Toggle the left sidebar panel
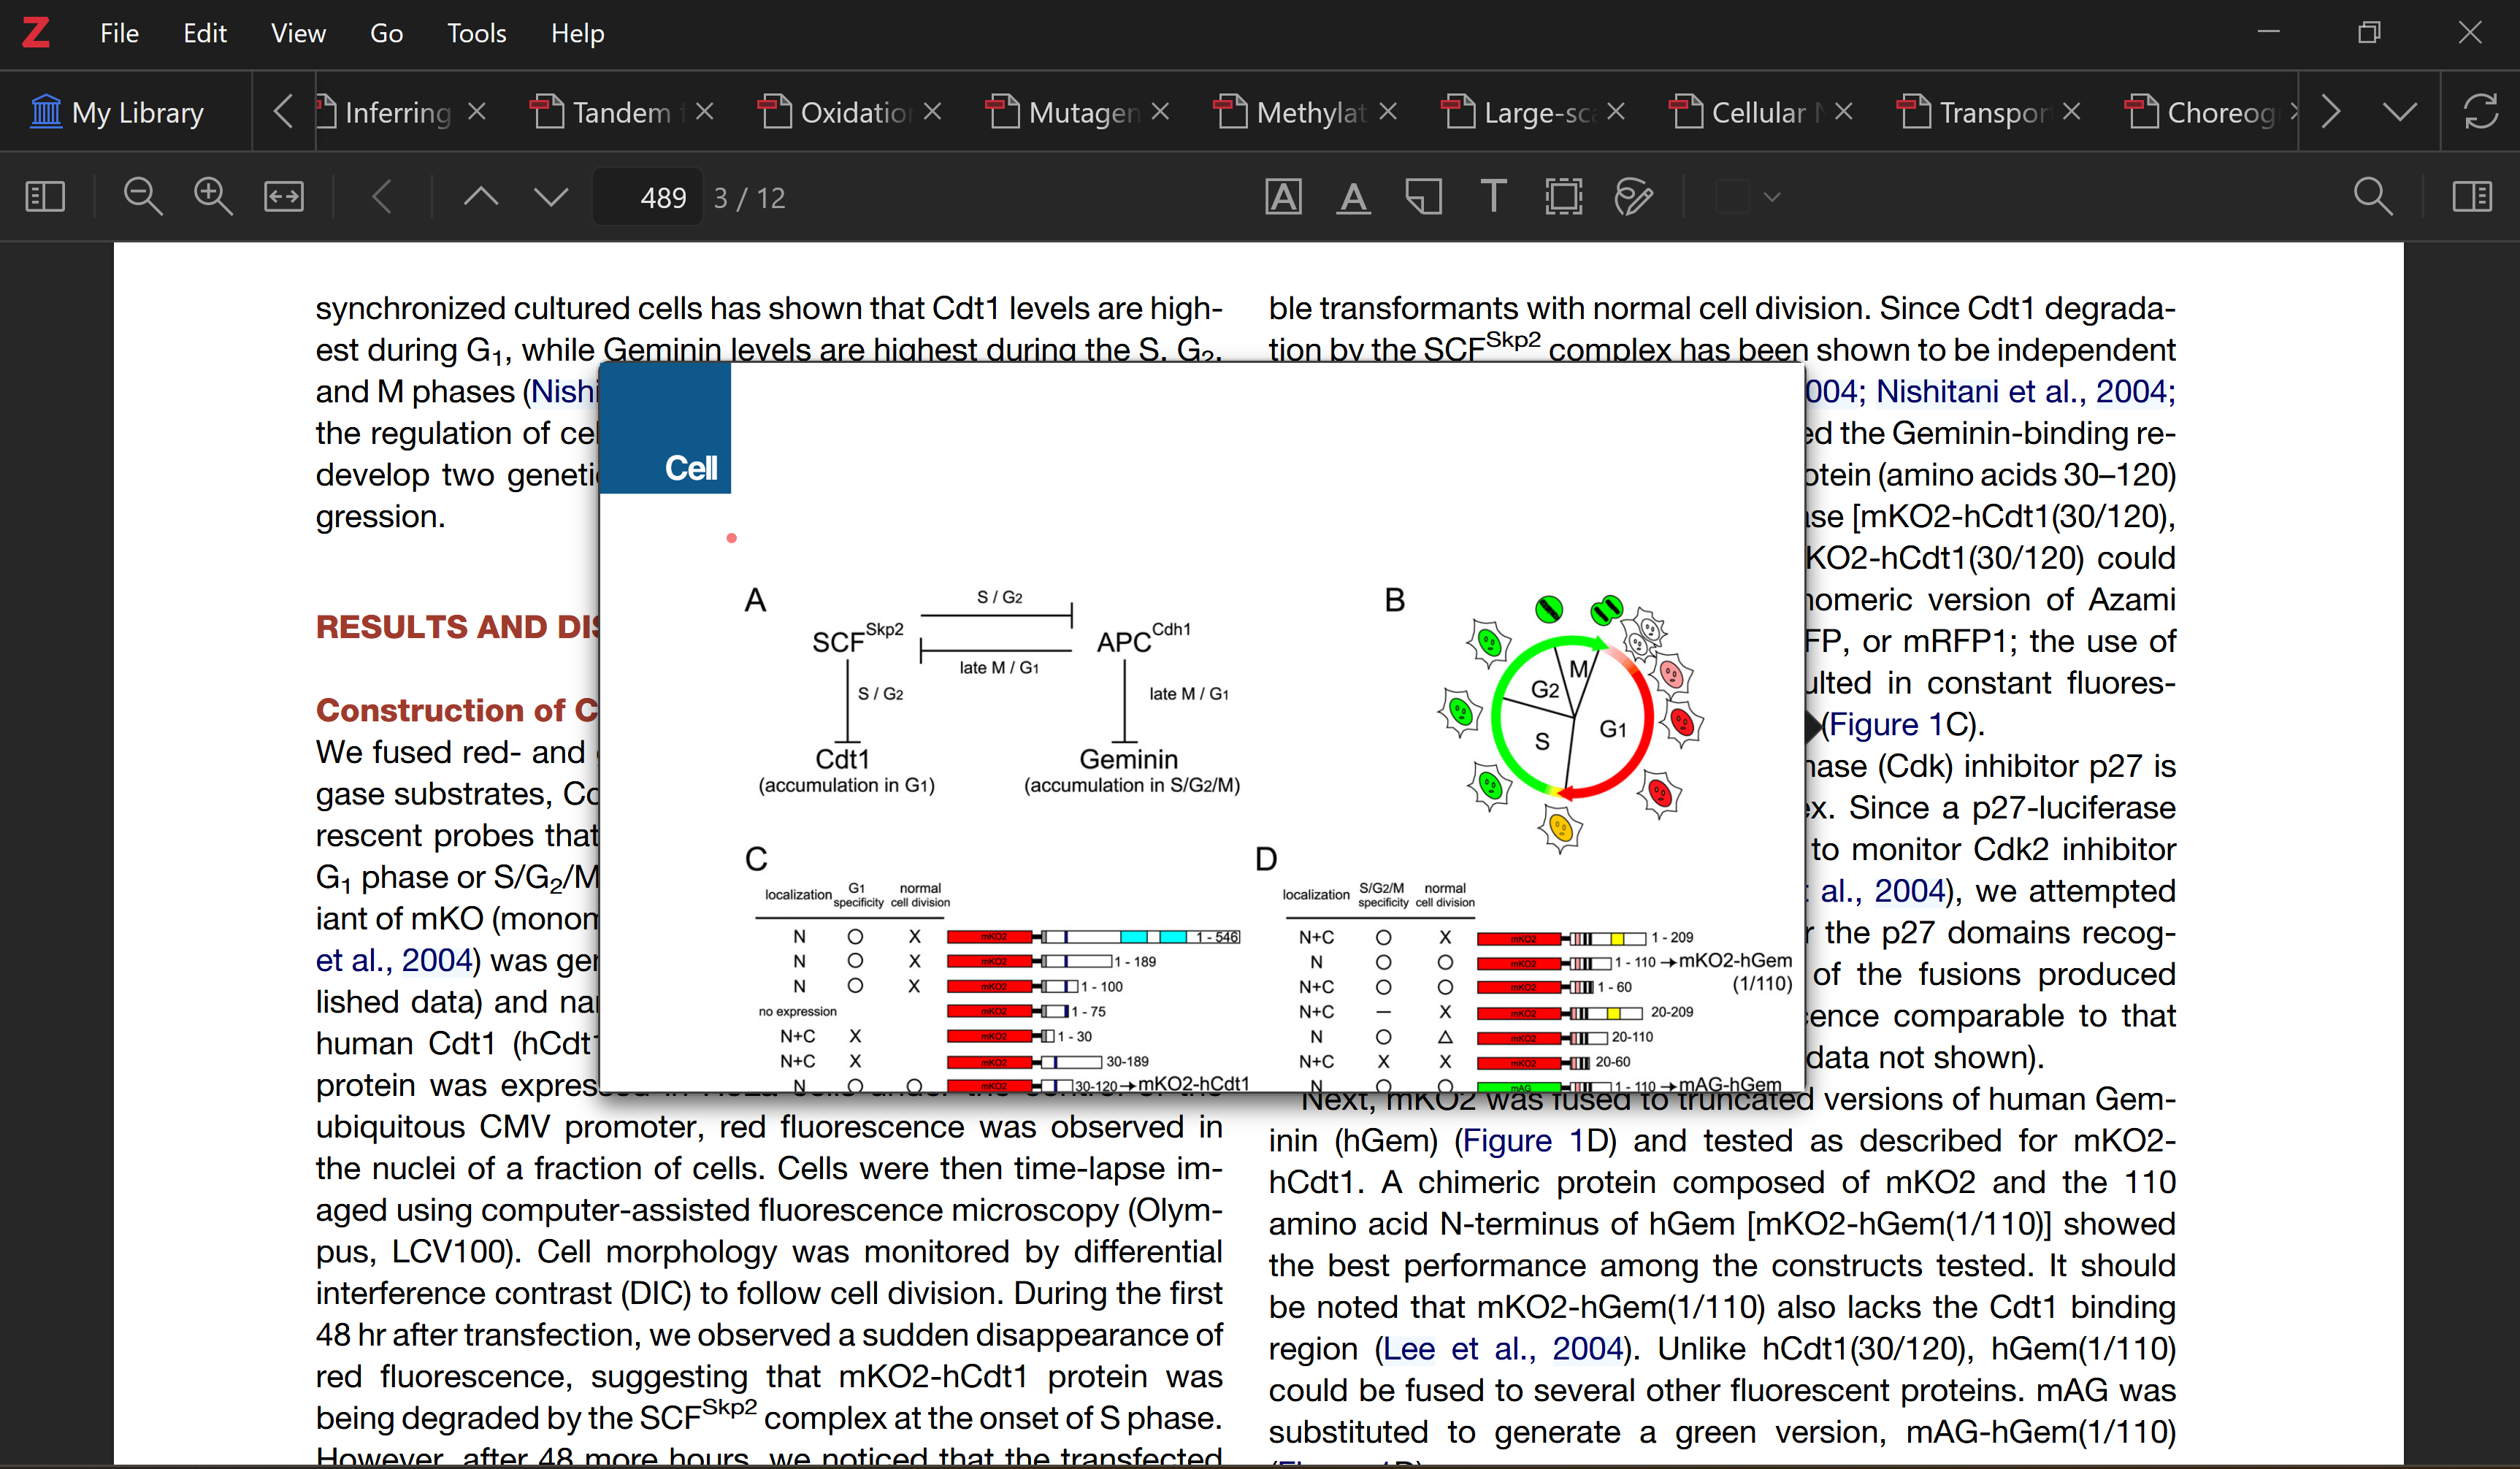 point(45,197)
